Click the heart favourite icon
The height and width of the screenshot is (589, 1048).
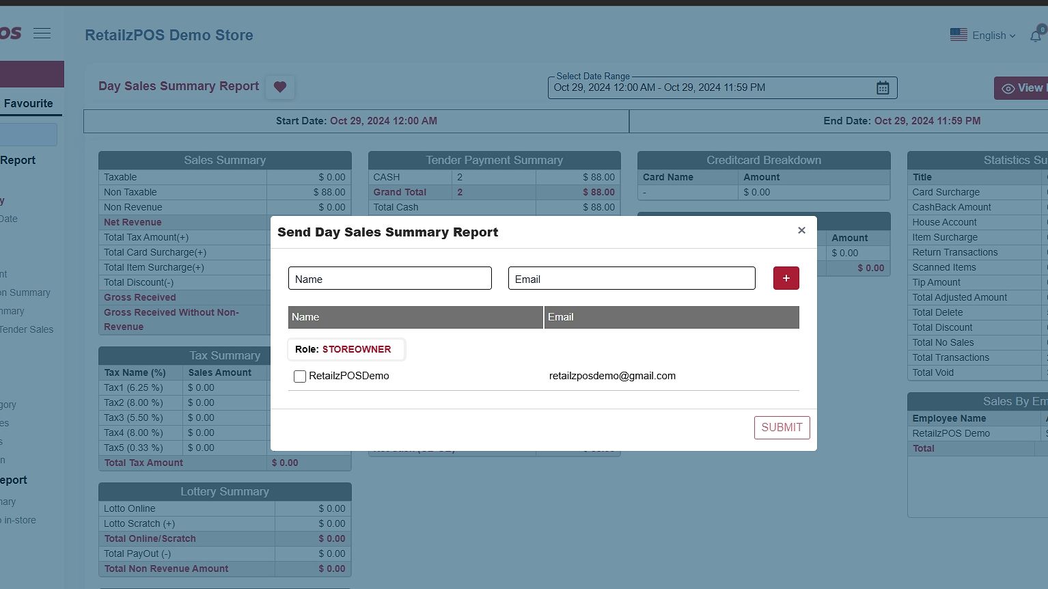[279, 87]
